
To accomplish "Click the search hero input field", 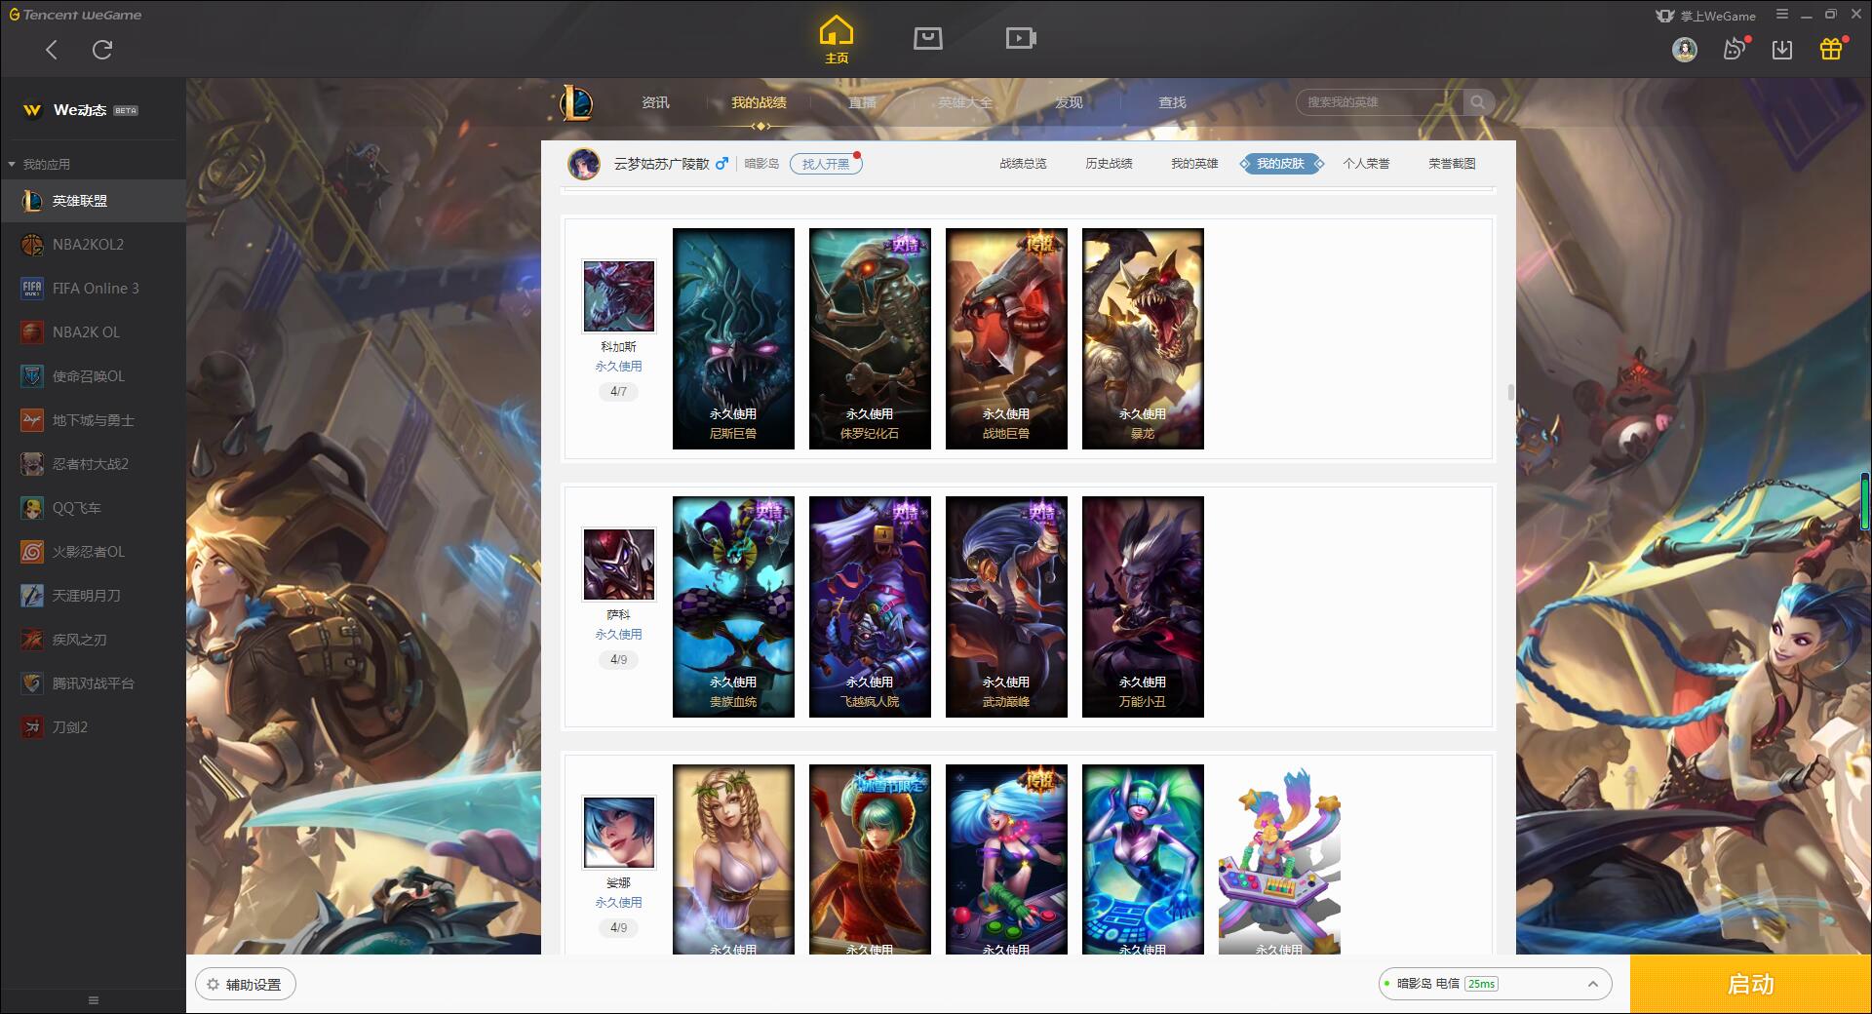I will [1380, 102].
